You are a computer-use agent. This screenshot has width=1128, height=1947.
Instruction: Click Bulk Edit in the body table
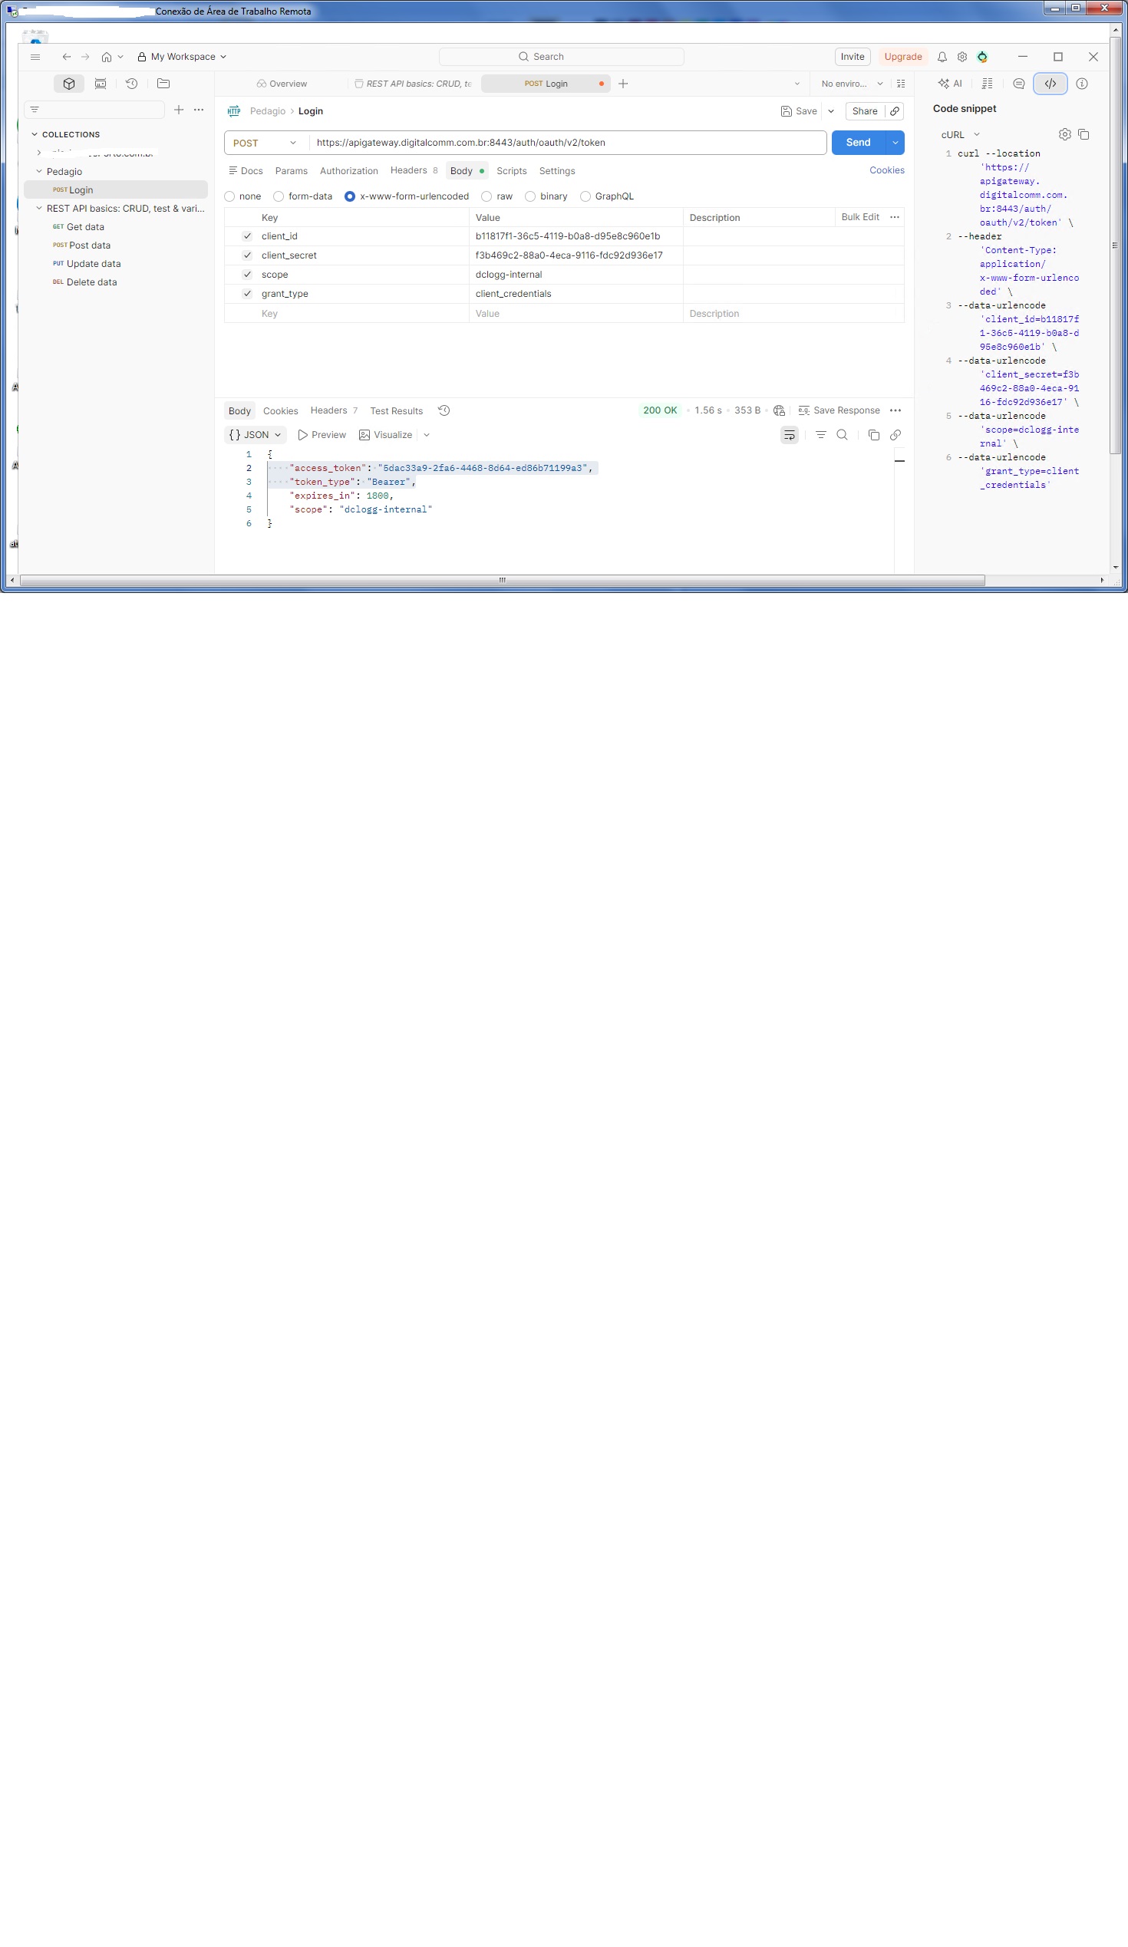point(861,218)
